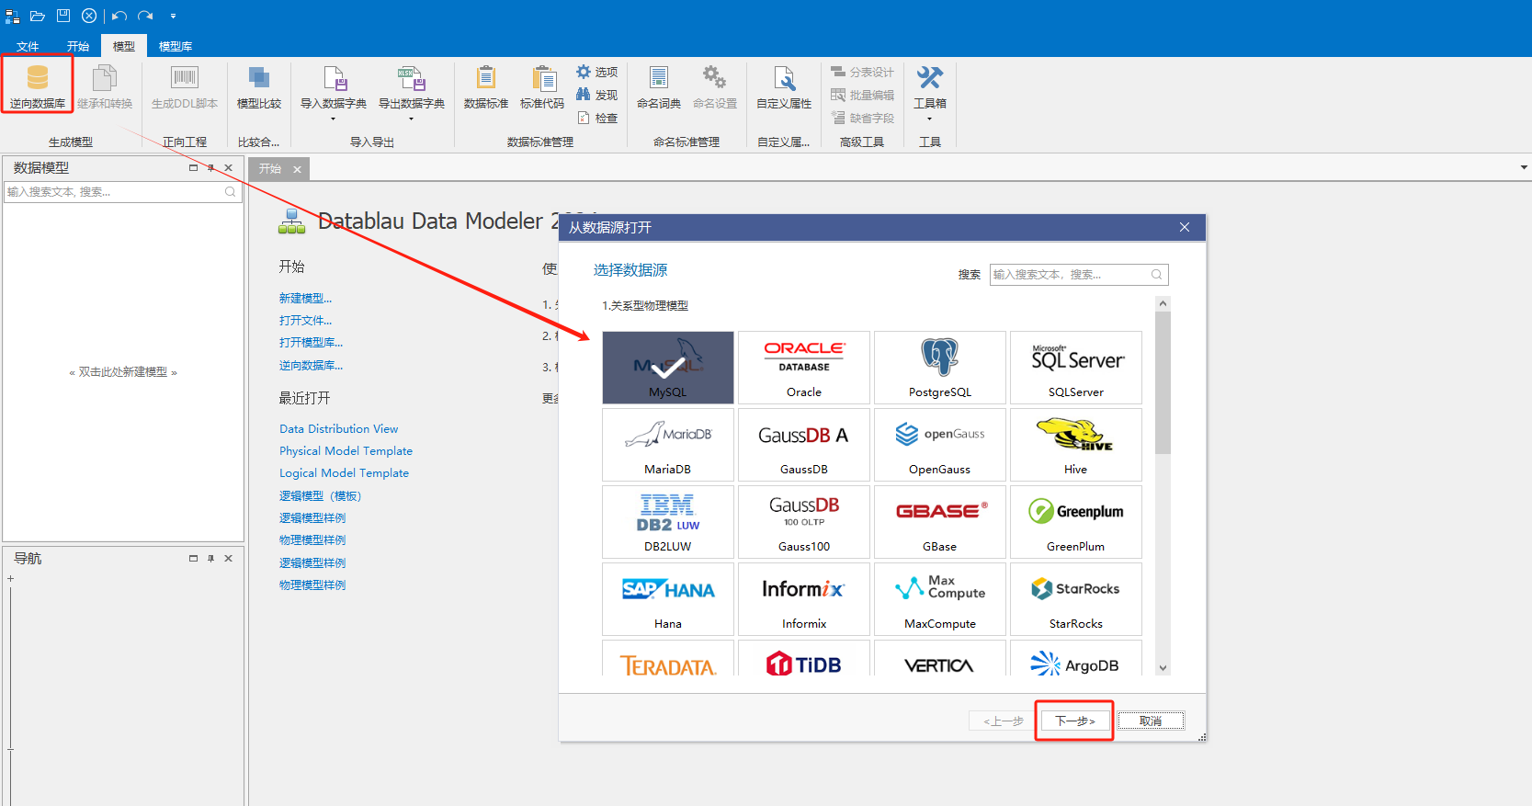Screen dimensions: 1532x806
Task: Click the 标准代码 standard code icon
Action: [x=542, y=85]
